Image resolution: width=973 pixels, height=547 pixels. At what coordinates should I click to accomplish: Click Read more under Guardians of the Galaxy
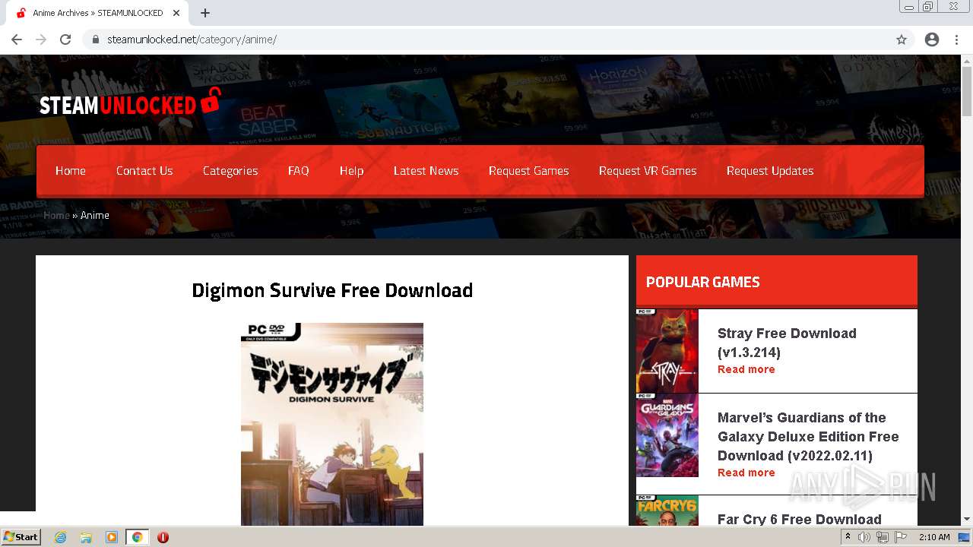pyautogui.click(x=746, y=473)
